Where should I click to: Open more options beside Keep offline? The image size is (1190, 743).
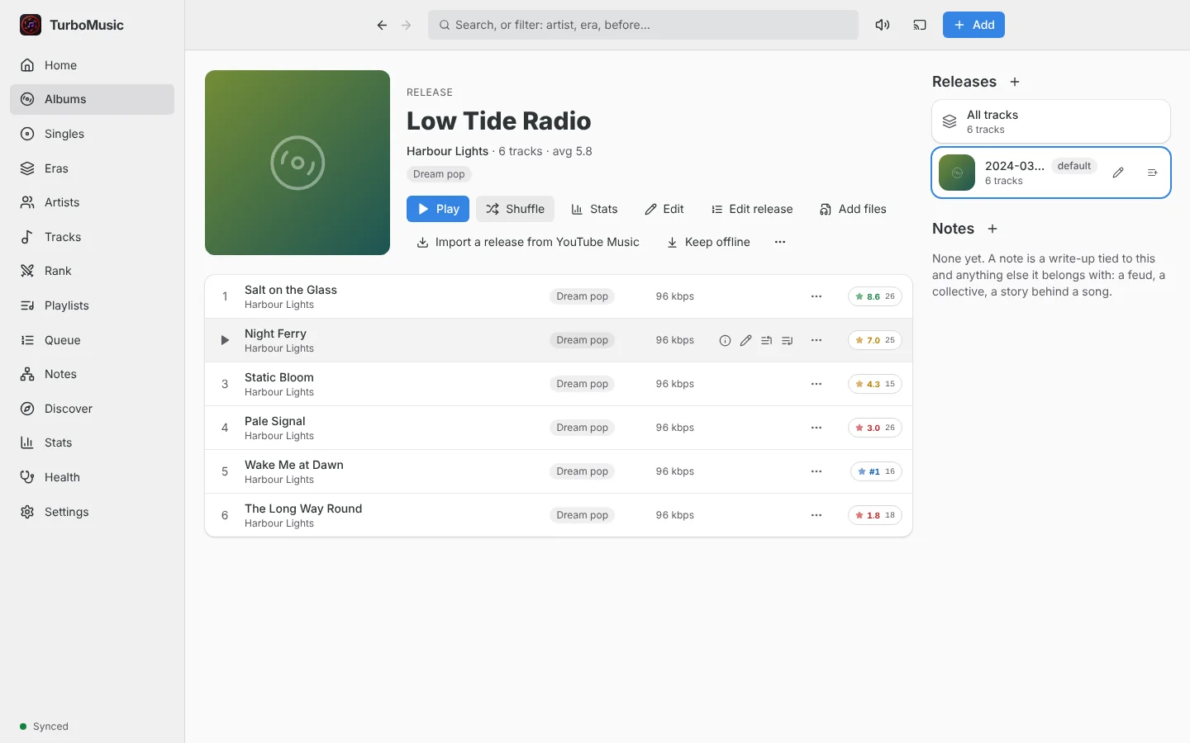780,242
